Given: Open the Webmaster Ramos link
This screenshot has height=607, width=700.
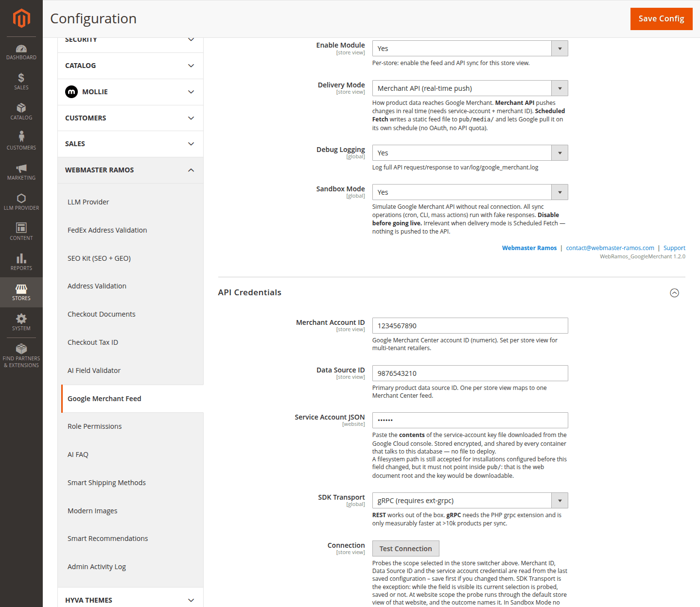Looking at the screenshot, I should tap(529, 248).
